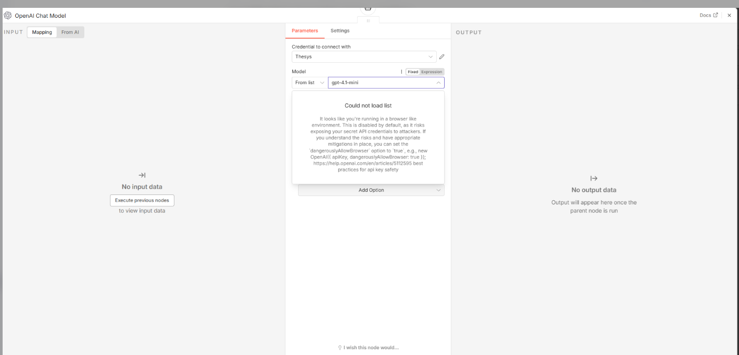Screen dimensions: 739x355
Task: Open Docs external link
Action: point(709,15)
